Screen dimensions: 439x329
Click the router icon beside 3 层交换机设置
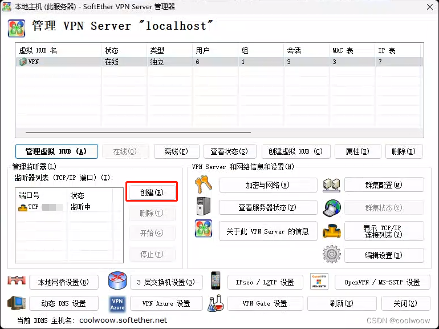click(x=117, y=280)
